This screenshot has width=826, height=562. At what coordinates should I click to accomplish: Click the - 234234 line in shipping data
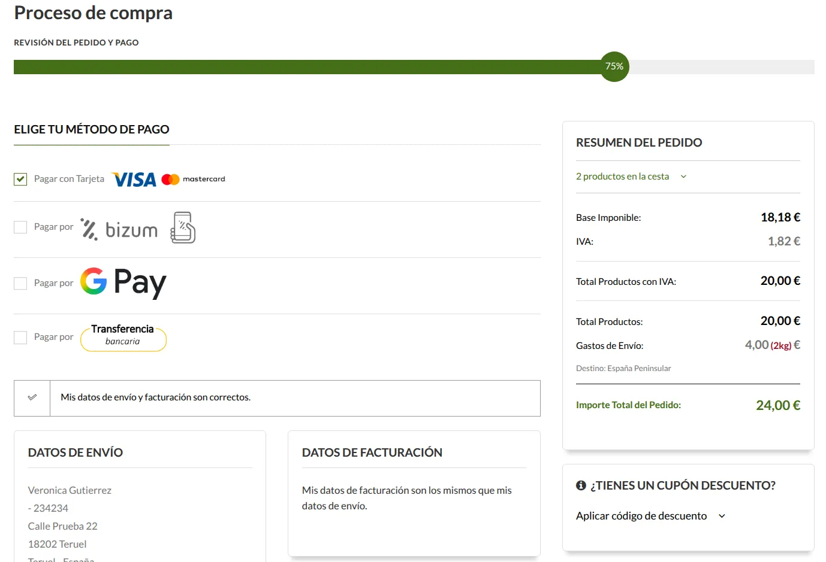pyautogui.click(x=48, y=508)
